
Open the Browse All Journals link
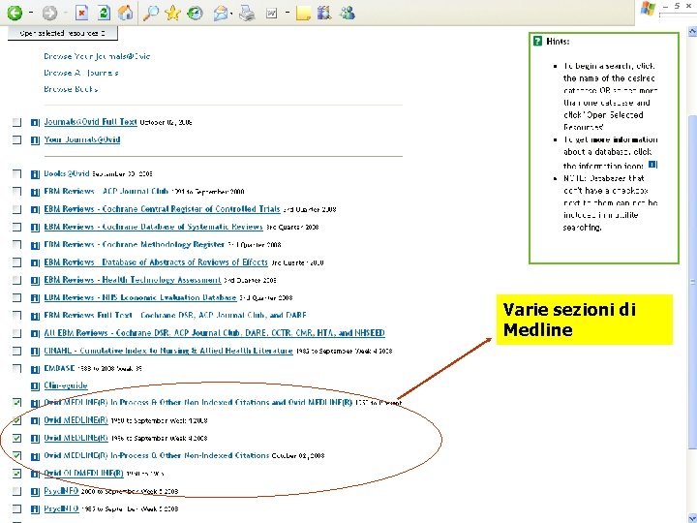coord(81,73)
